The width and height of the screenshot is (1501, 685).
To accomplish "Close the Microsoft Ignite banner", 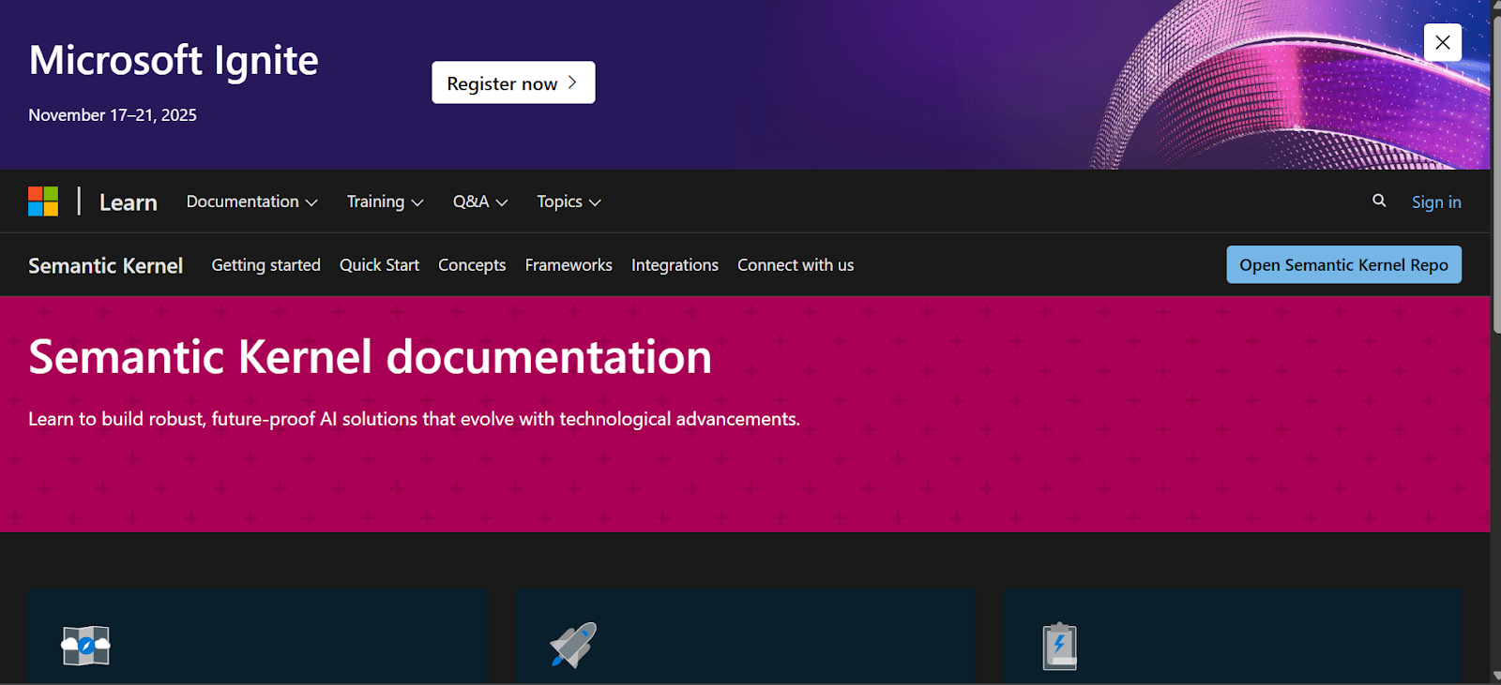I will tap(1443, 42).
